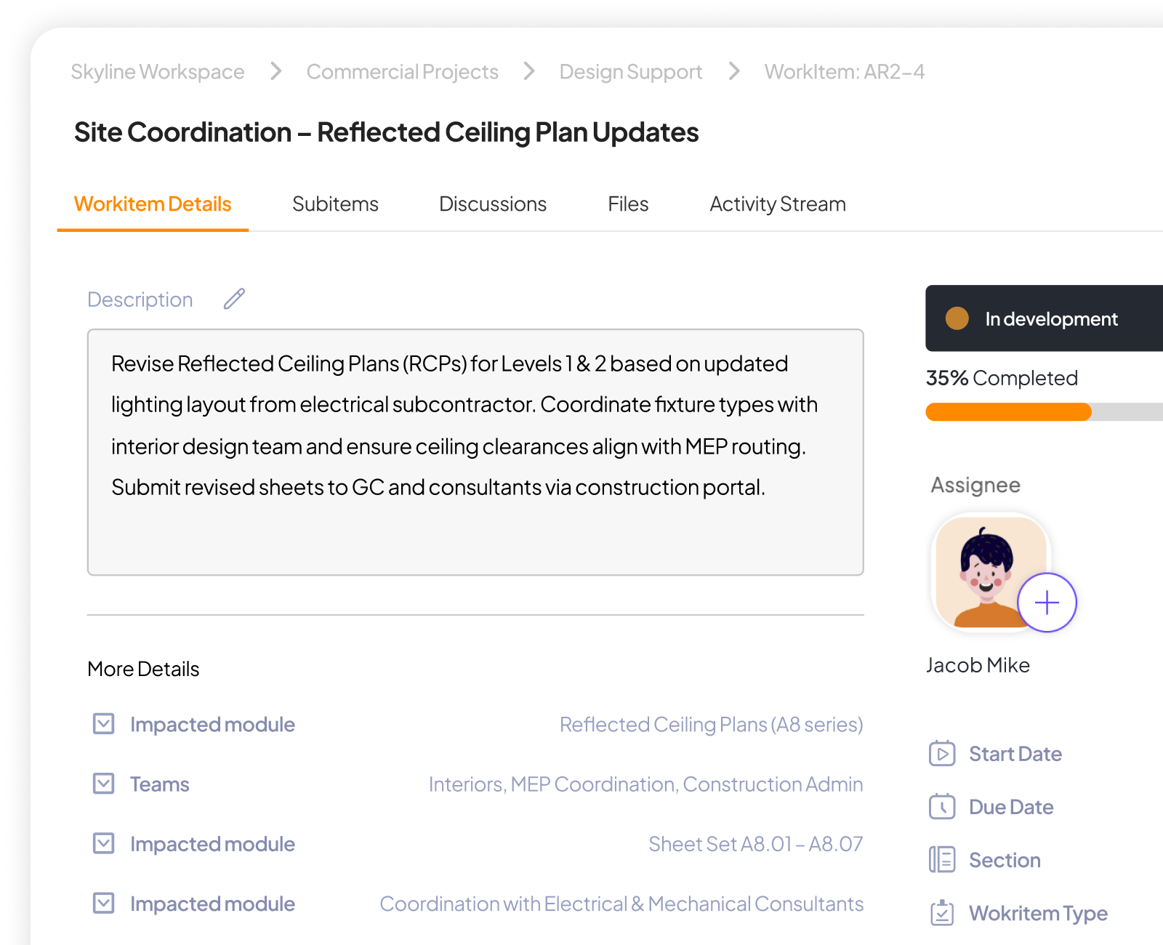The image size is (1163, 945).
Task: Select the Start Date field
Action: click(x=1015, y=754)
